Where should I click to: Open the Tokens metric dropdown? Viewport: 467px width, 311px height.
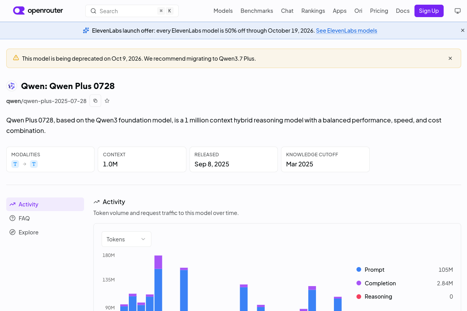point(126,239)
